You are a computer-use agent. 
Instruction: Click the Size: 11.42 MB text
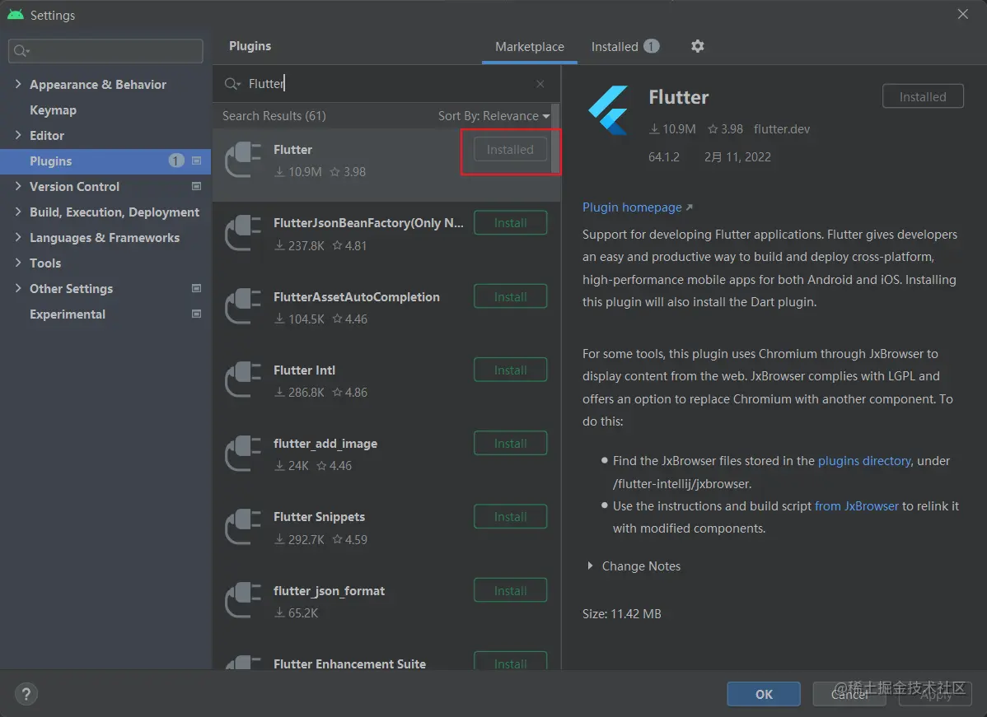[x=622, y=614]
